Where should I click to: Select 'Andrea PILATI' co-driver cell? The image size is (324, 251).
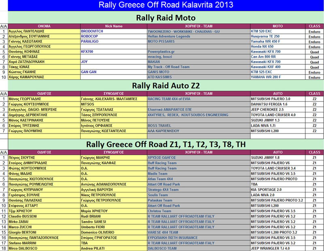point(114,249)
